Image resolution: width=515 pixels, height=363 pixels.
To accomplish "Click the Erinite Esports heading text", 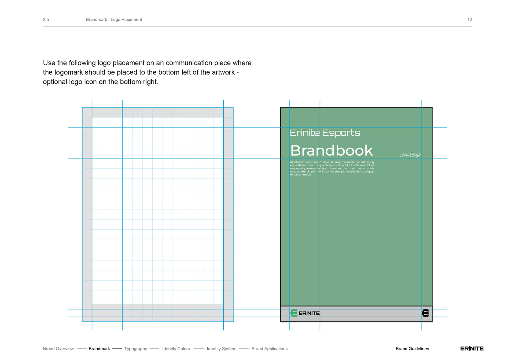I will [325, 133].
